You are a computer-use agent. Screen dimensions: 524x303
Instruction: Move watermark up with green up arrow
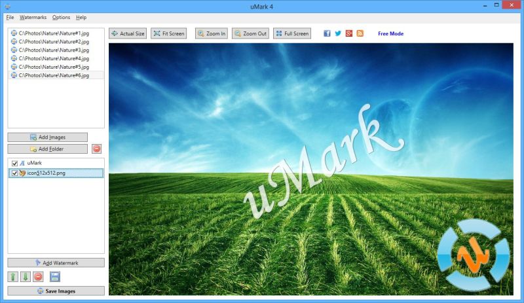(x=13, y=277)
